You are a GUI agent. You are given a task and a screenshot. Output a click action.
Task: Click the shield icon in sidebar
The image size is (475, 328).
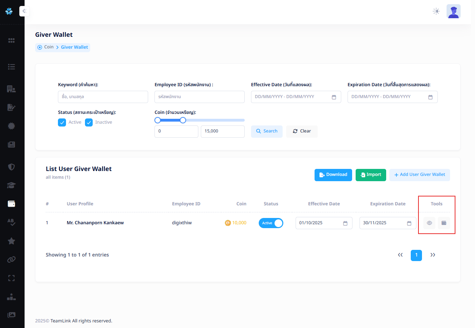coord(11,167)
